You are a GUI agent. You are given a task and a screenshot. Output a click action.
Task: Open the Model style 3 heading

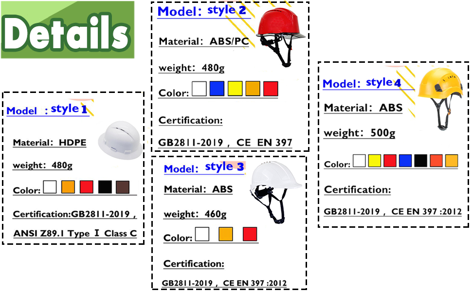coord(203,168)
